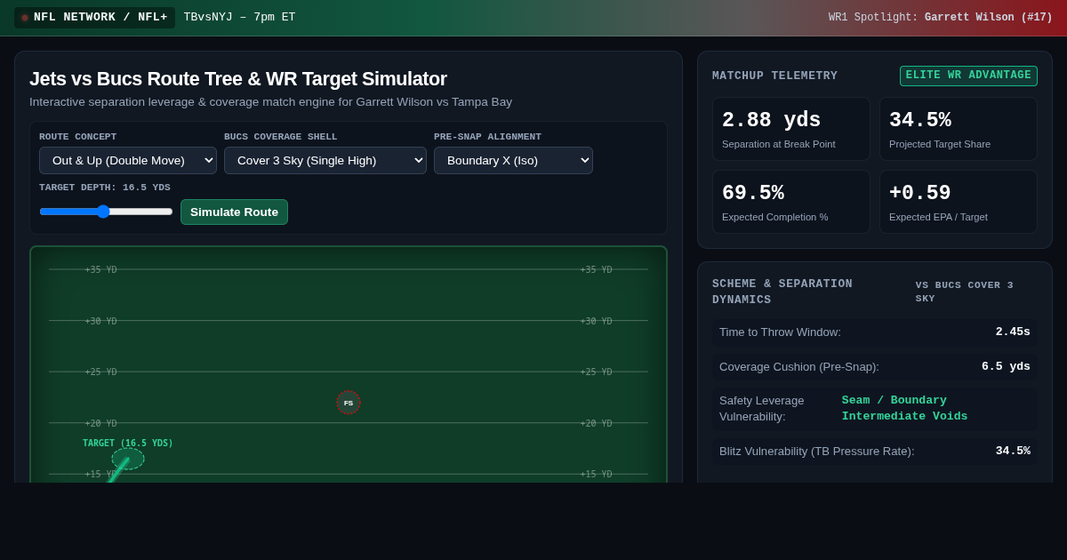Click the Elite WR Advantage badge

968,76
